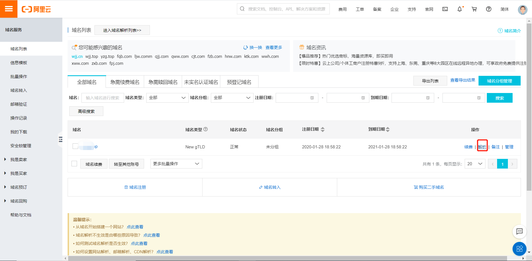The image size is (532, 261).
Task: Select 信息模板 in the sidebar
Action: [x=19, y=63]
